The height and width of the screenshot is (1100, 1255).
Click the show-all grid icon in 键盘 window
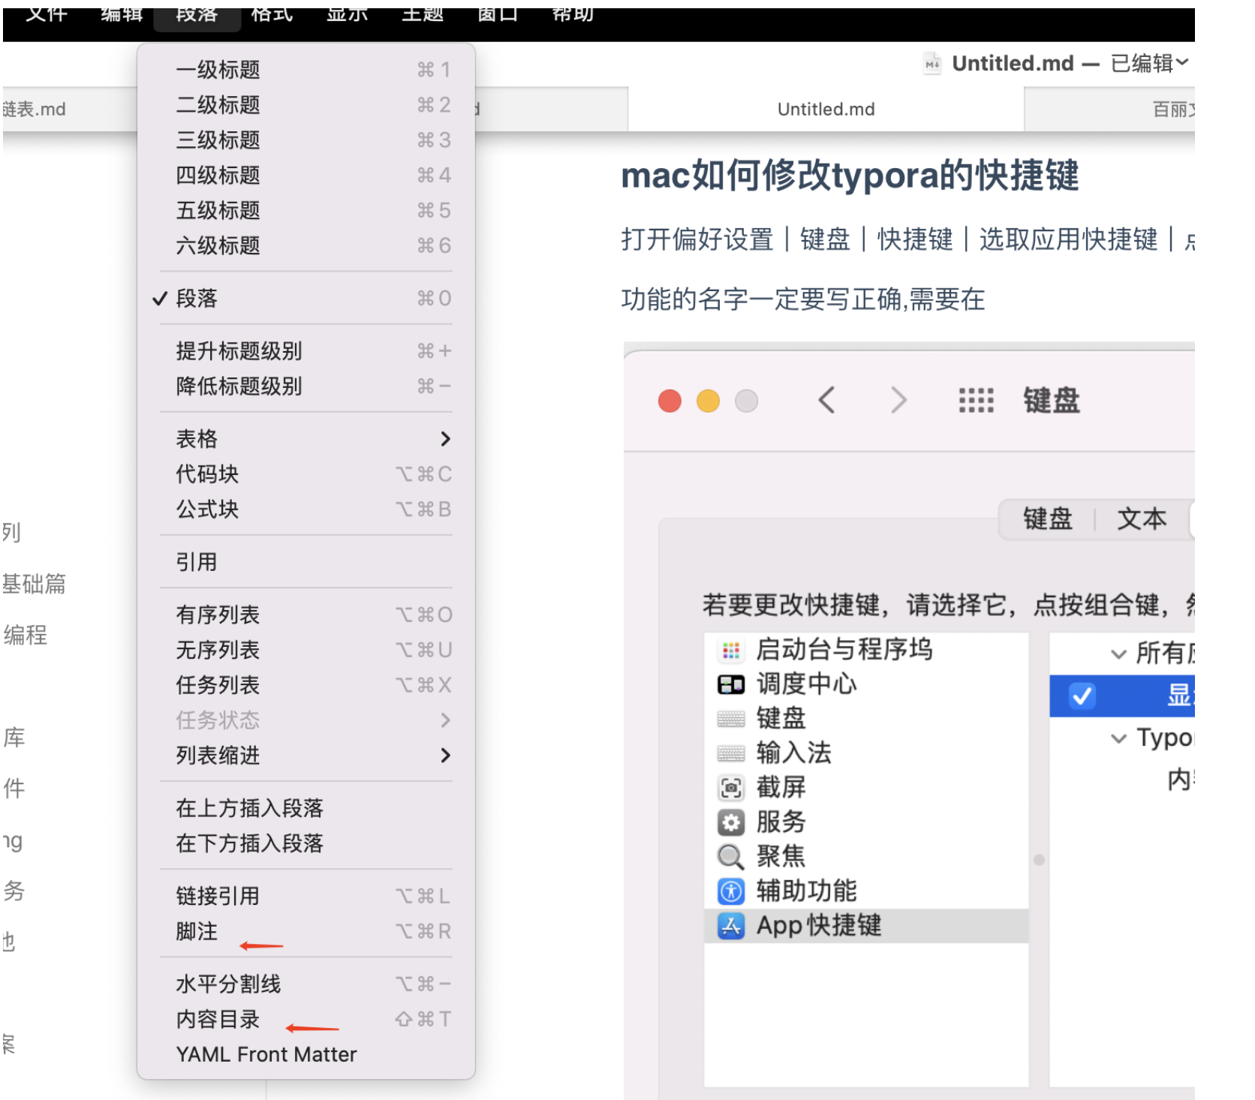976,401
